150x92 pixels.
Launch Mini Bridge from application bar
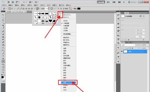tap(13, 2)
